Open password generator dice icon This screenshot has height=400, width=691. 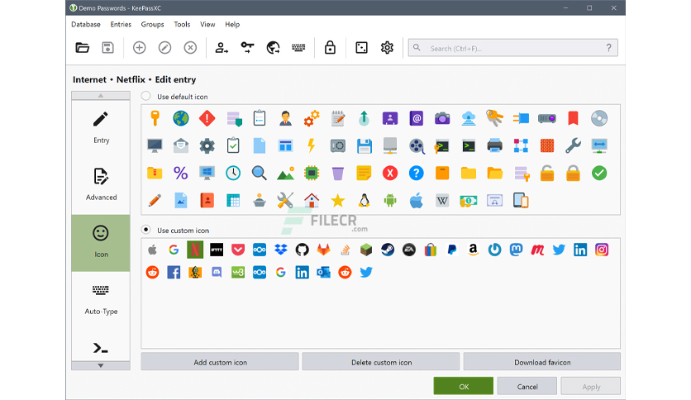click(x=361, y=48)
